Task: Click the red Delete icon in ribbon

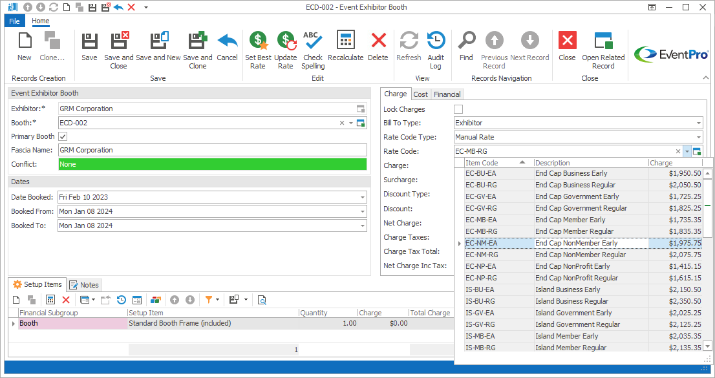Action: tap(378, 41)
